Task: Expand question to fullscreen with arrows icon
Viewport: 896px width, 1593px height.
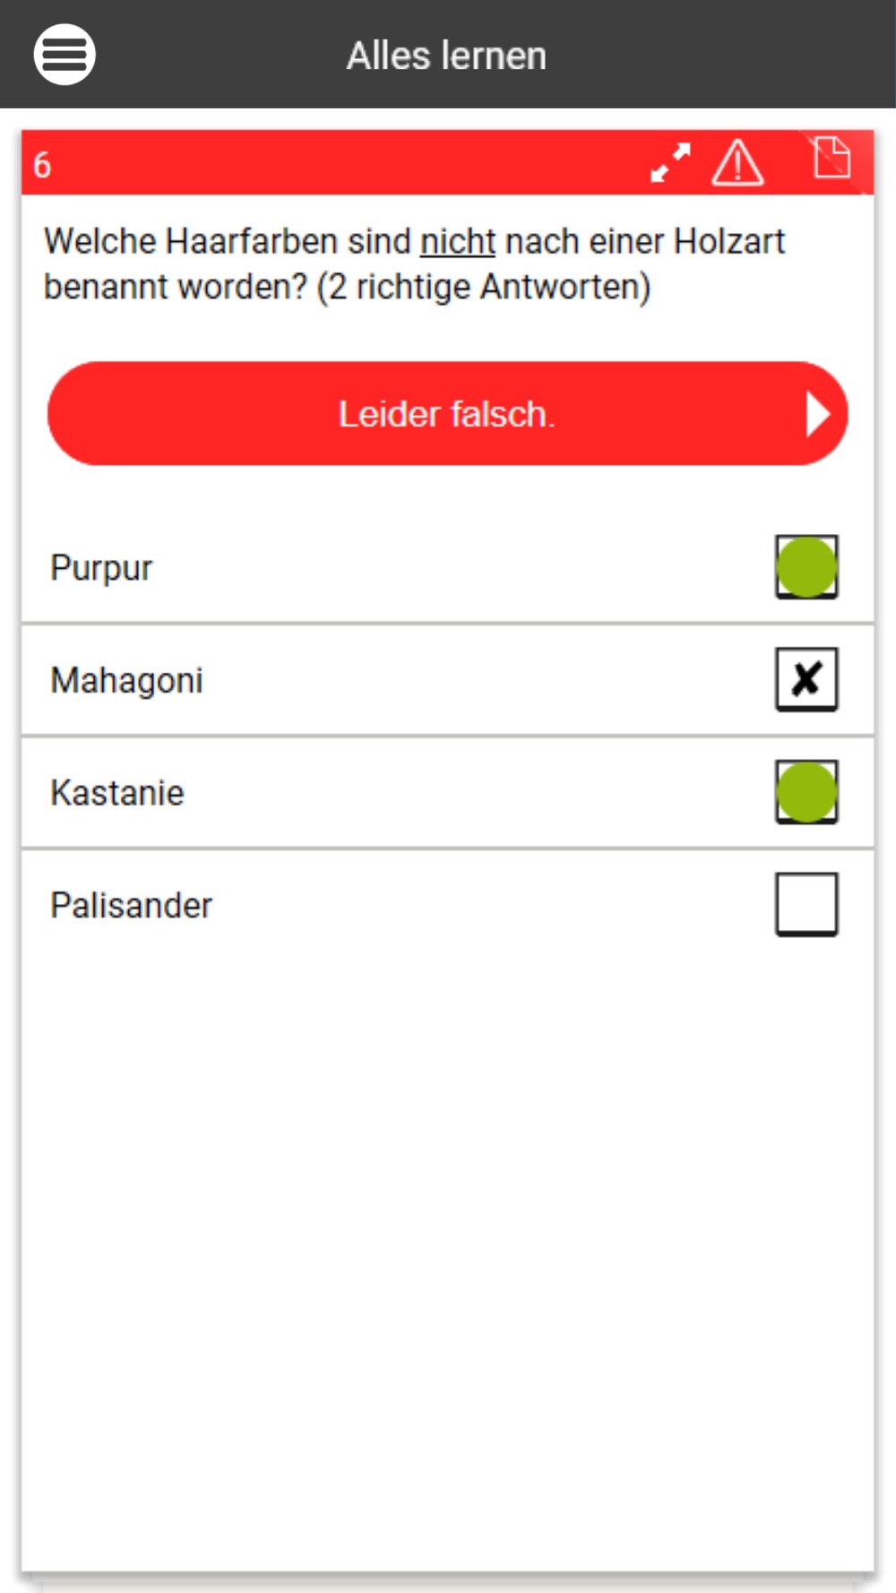Action: tap(670, 163)
